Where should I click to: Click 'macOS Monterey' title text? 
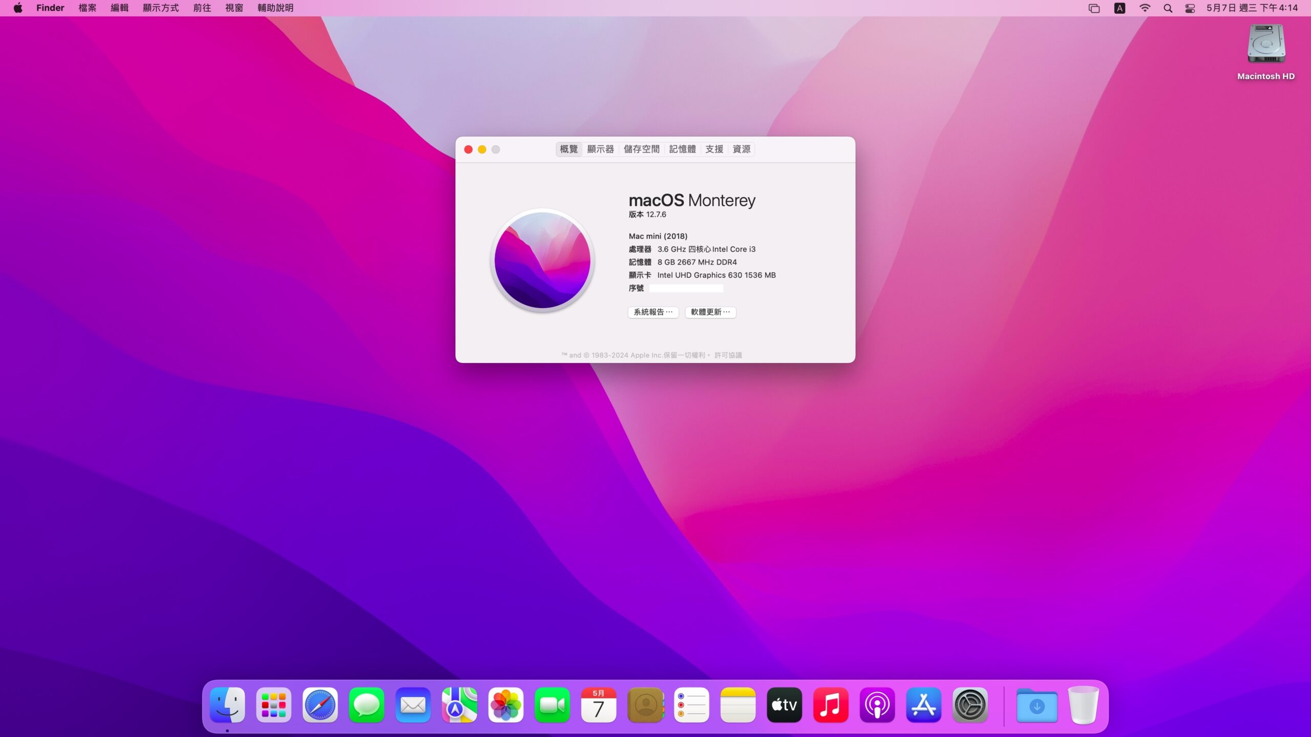coord(692,200)
